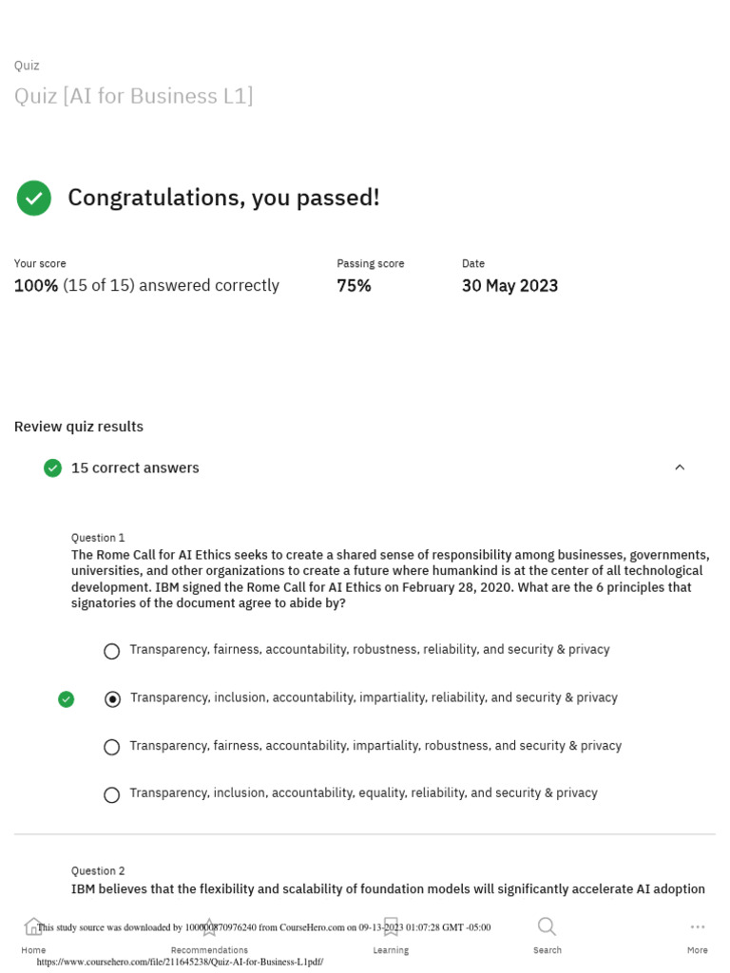The image size is (730, 973).
Task: Choose option with fairness, impartiality, robustness
Action: point(112,747)
